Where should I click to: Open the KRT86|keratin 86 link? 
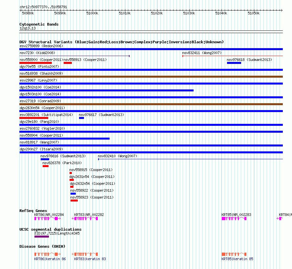click(x=50, y=259)
